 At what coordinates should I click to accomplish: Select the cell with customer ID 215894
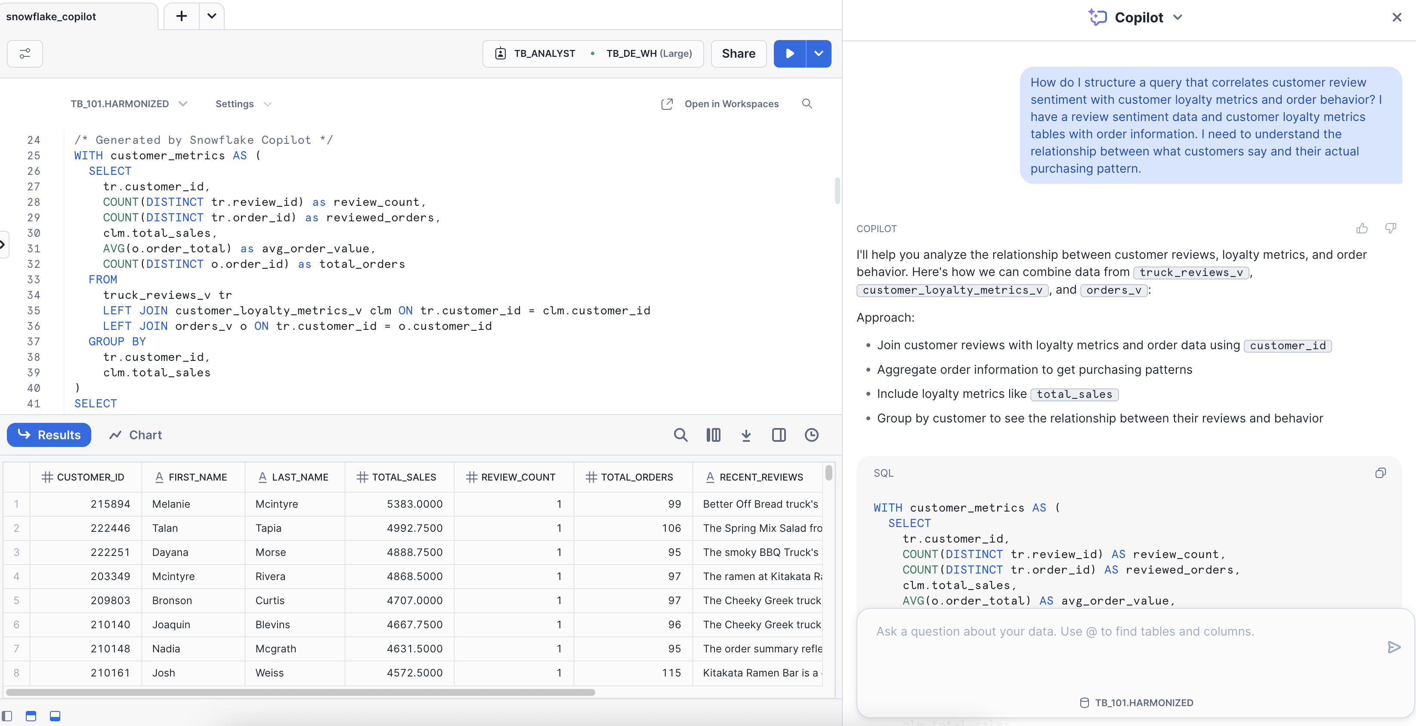click(85, 504)
